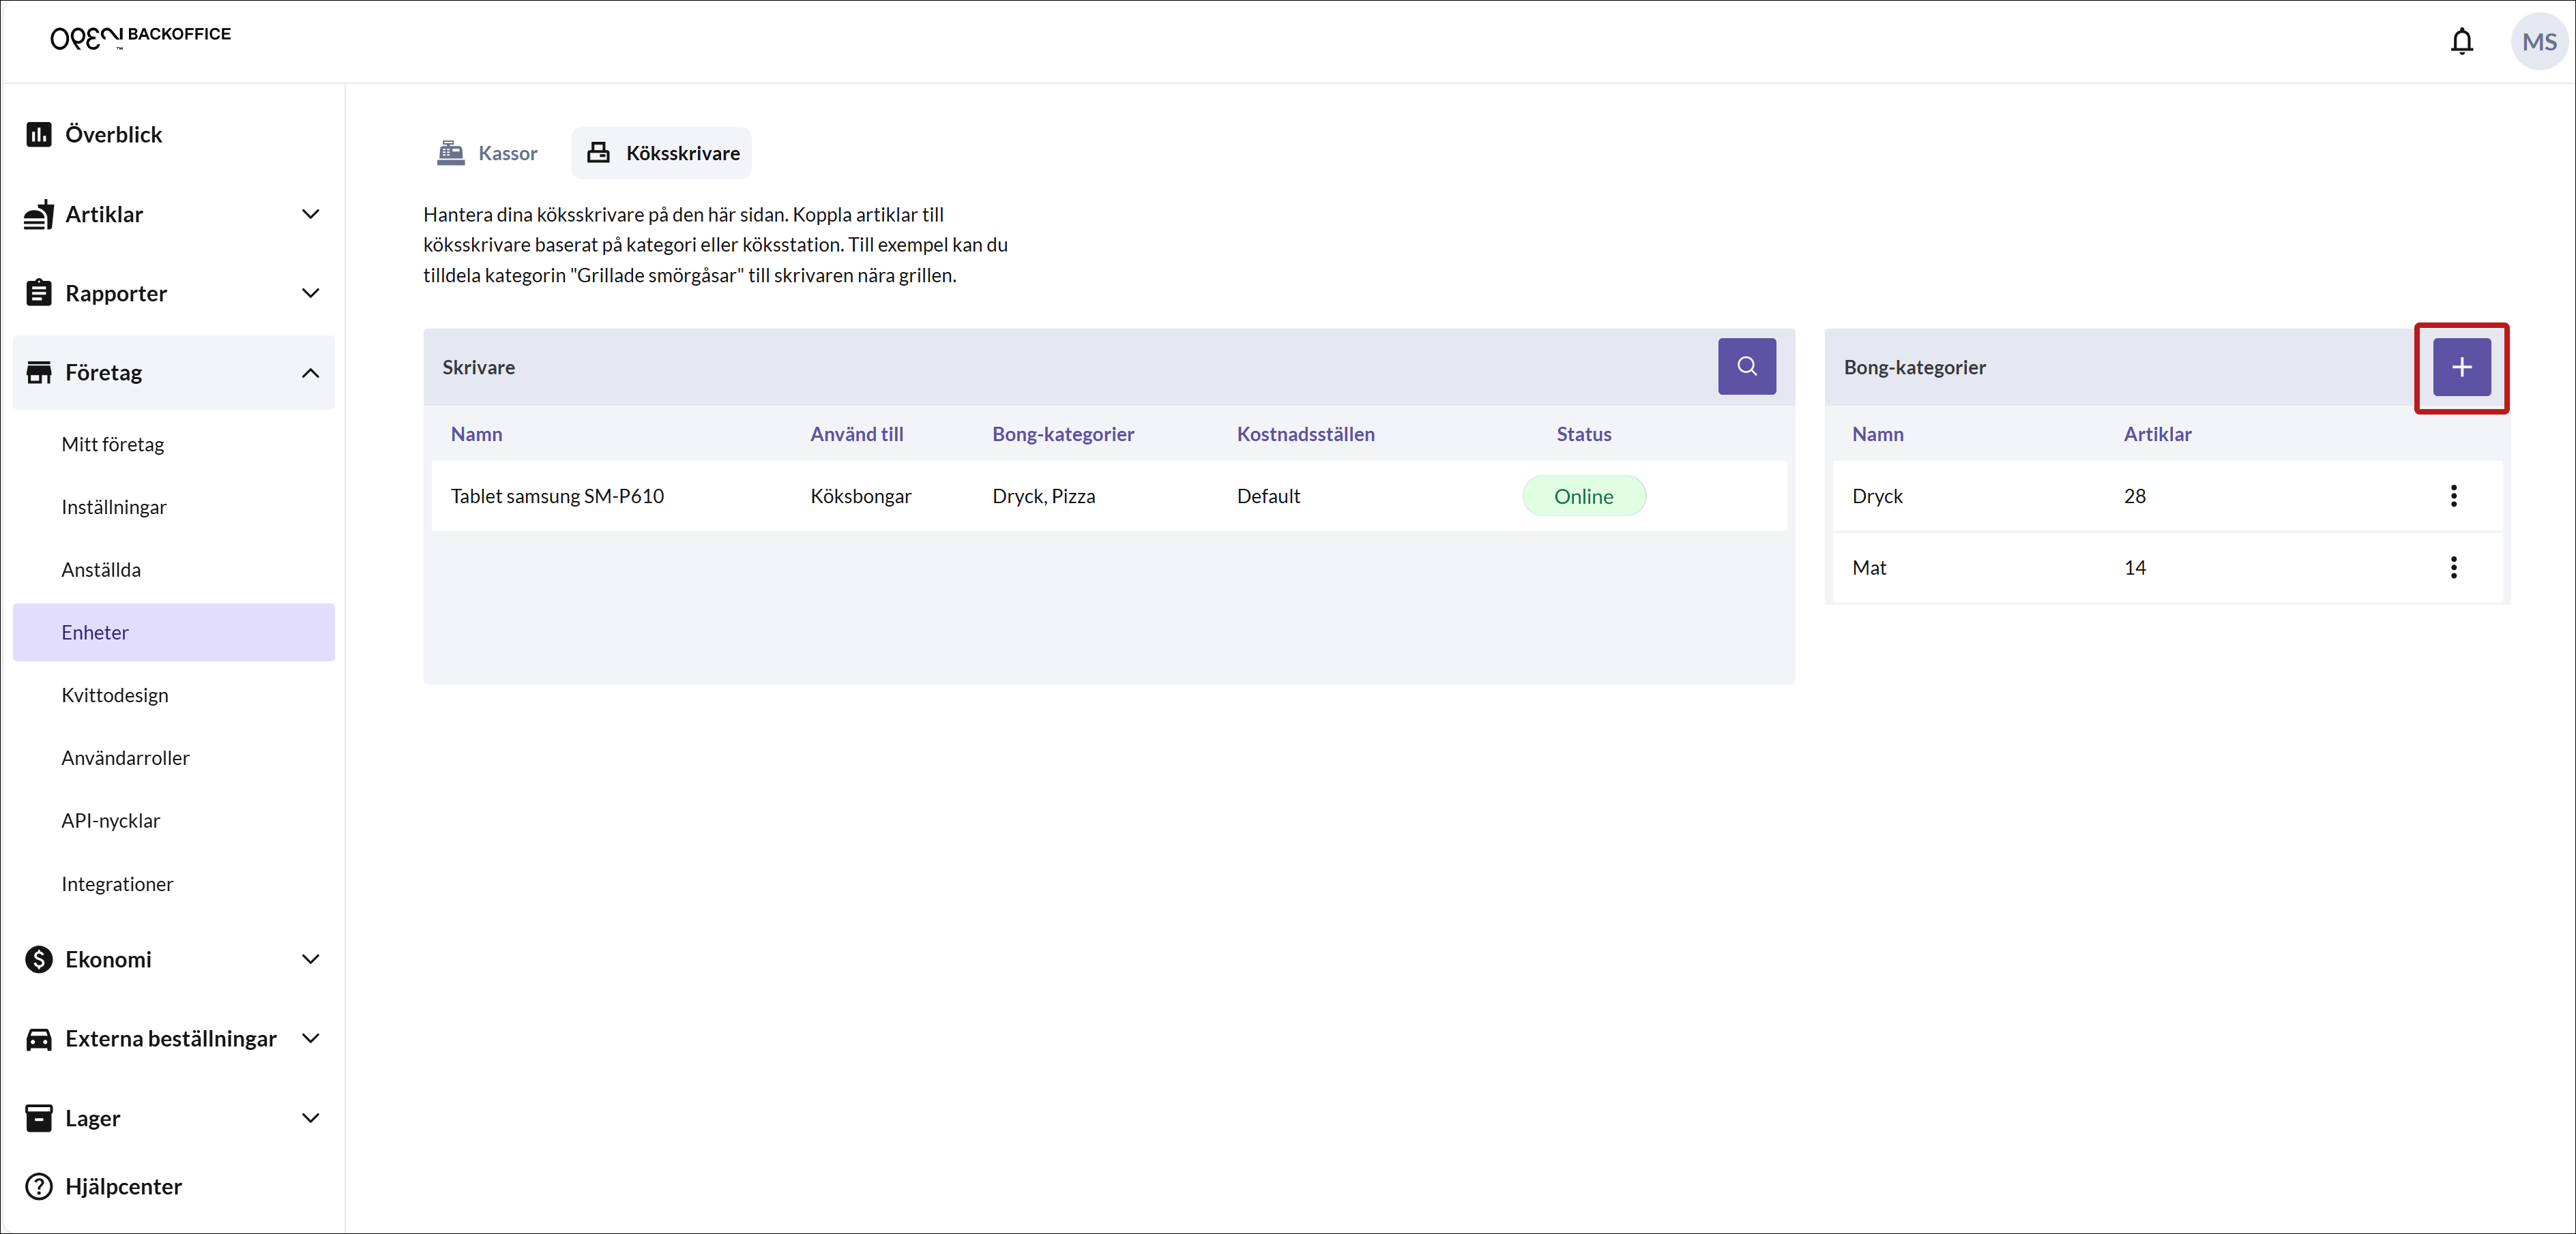Image resolution: width=2576 pixels, height=1234 pixels.
Task: Open the Överblick dashboard link
Action: click(x=113, y=134)
